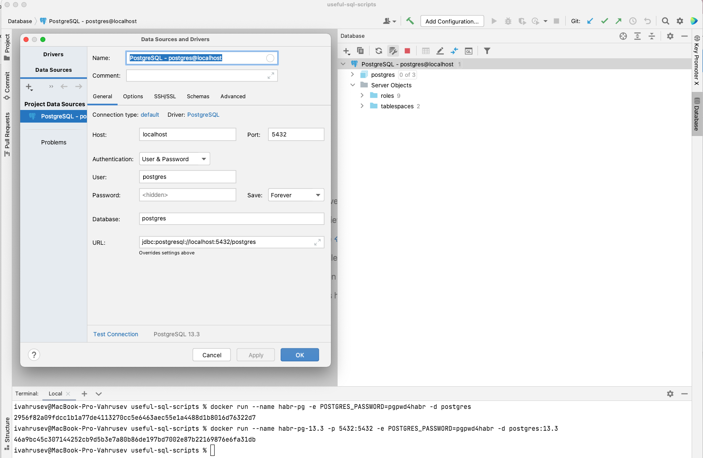This screenshot has width=703, height=458.
Task: Click the Host input field
Action: tap(188, 134)
